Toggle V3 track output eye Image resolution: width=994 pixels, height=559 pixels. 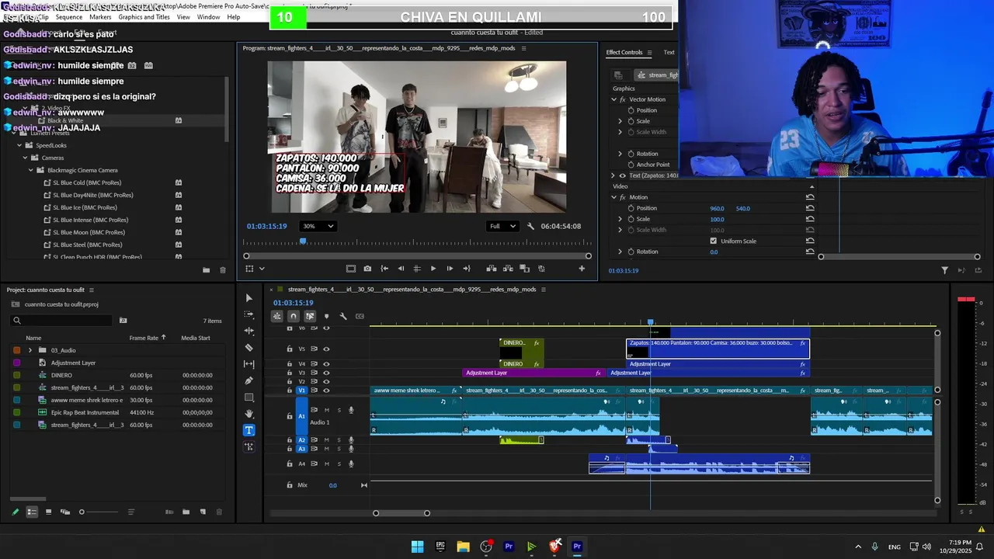pyautogui.click(x=326, y=373)
